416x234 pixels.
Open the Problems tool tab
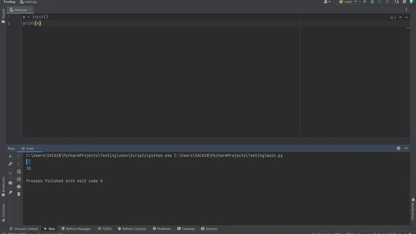[162, 229]
